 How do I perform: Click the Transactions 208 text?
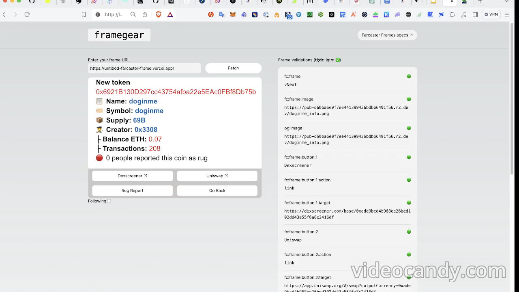(x=131, y=149)
